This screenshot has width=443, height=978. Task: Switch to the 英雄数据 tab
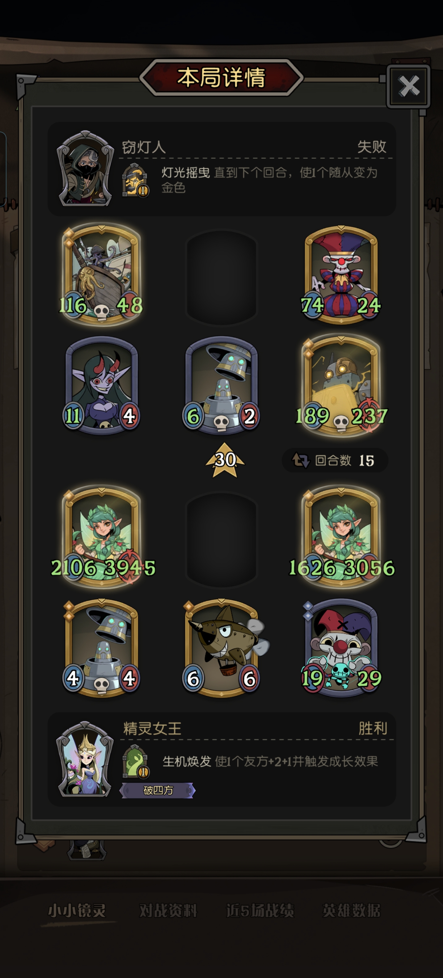coord(351,910)
